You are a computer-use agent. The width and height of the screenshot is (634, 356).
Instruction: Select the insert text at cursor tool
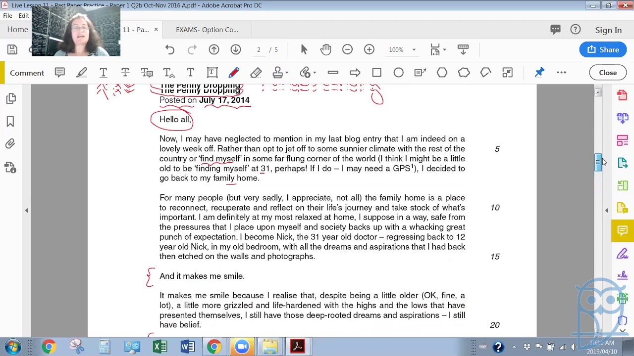[x=169, y=73]
